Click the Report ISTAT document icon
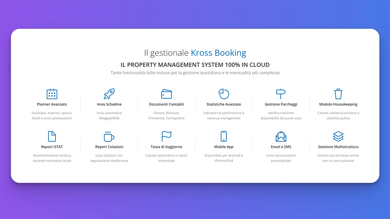The width and height of the screenshot is (390, 219). pos(52,136)
